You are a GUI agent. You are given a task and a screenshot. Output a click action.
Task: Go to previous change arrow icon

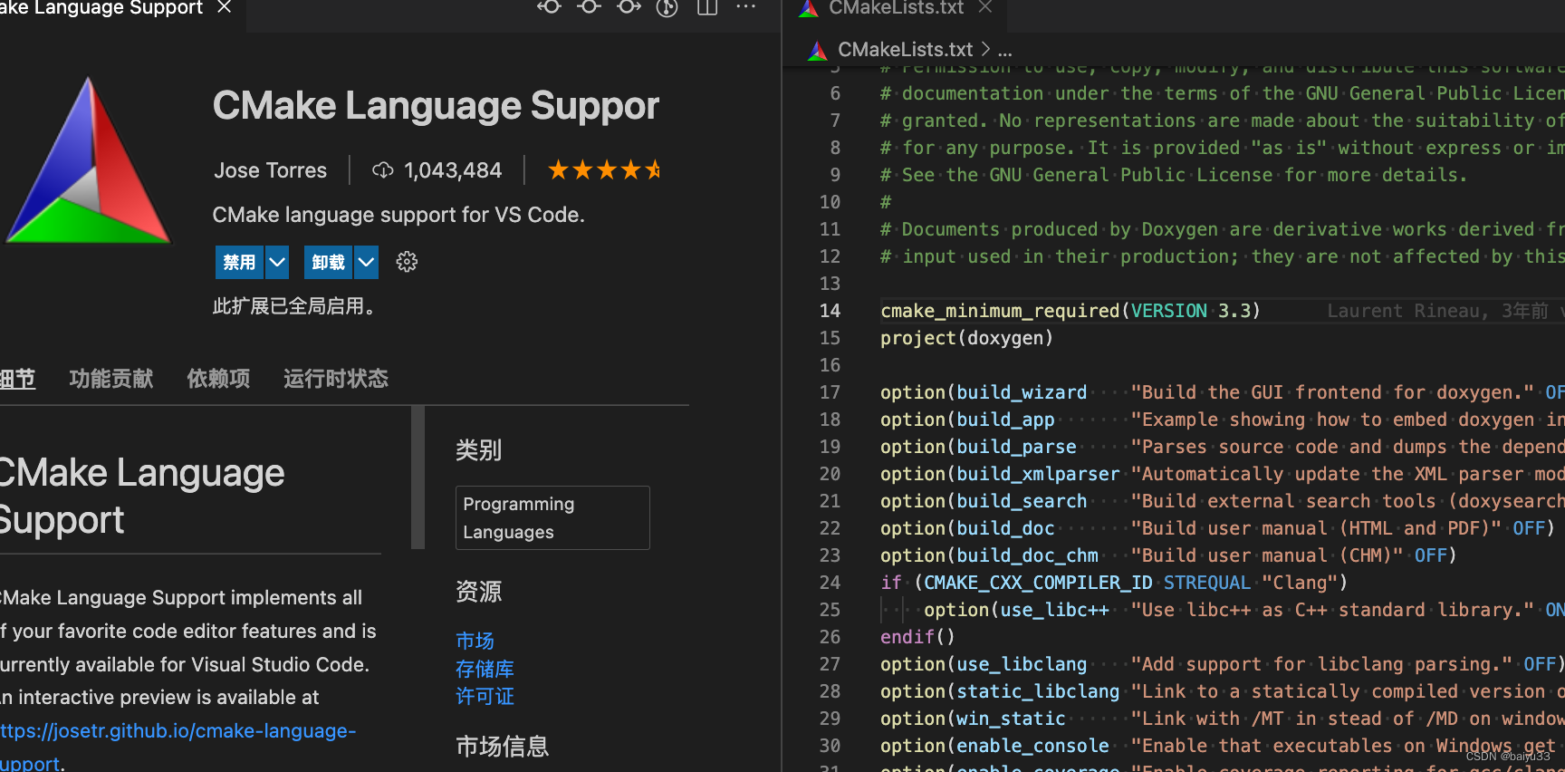click(548, 6)
